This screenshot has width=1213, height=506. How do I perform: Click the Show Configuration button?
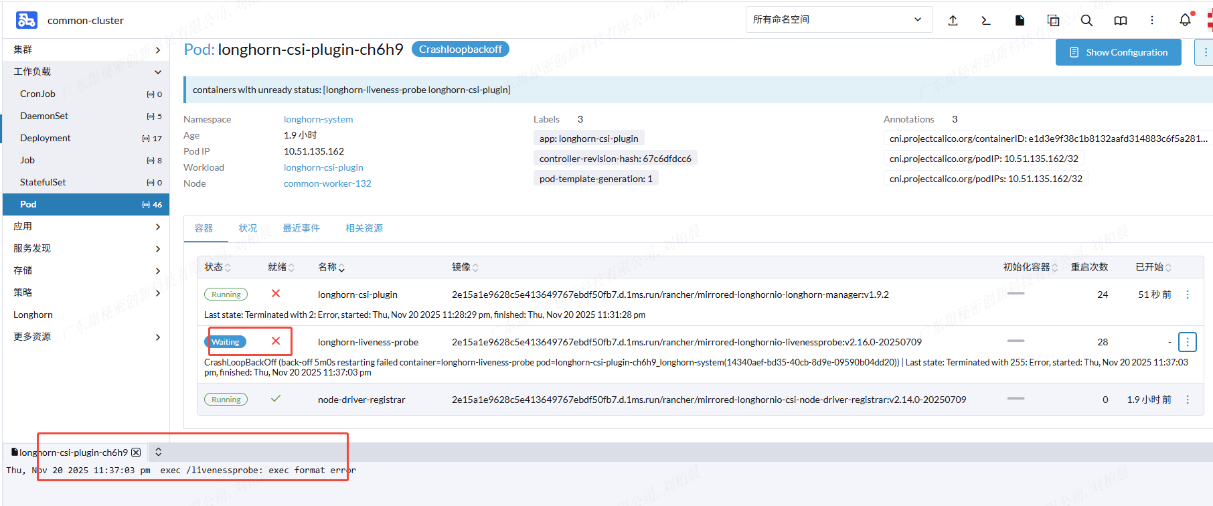pyautogui.click(x=1118, y=52)
